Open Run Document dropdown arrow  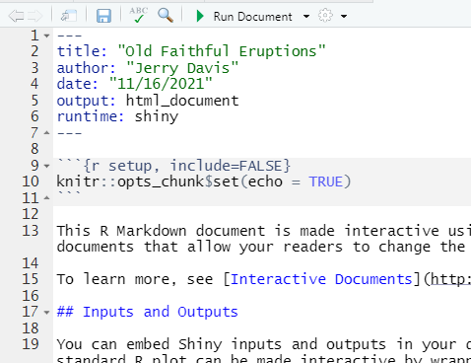tap(306, 16)
